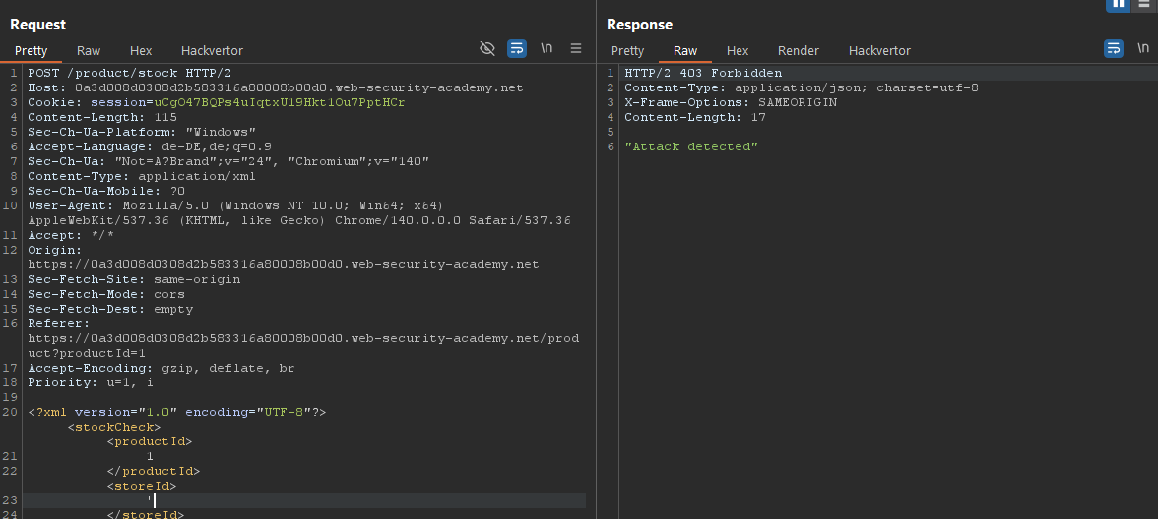The height and width of the screenshot is (519, 1158).
Task: Open the Hex tab in Response panel
Action: (738, 50)
